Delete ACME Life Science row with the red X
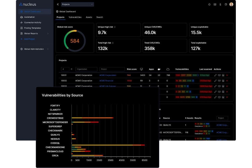 (x=227, y=86)
